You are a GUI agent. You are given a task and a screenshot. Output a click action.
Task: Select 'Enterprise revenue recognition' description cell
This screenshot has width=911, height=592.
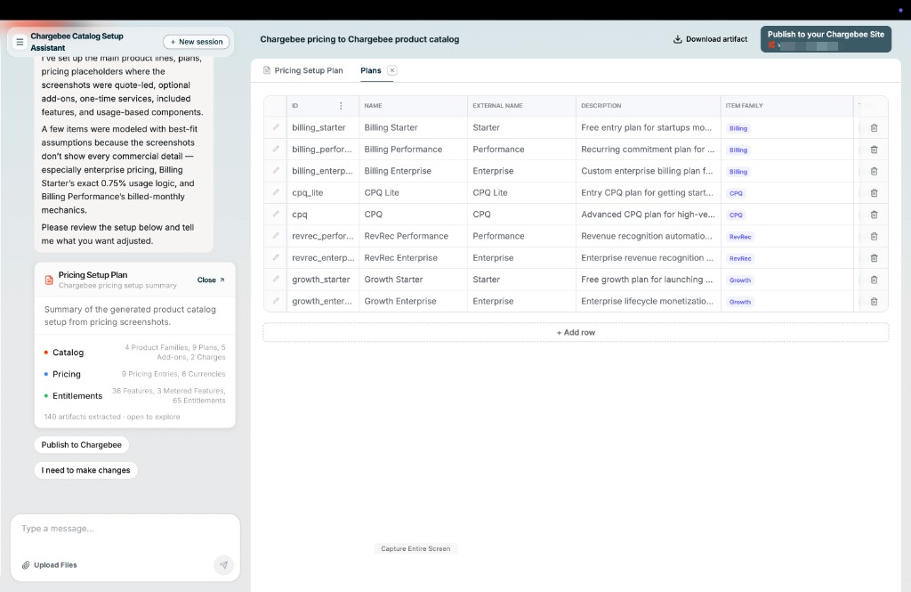[x=648, y=257]
